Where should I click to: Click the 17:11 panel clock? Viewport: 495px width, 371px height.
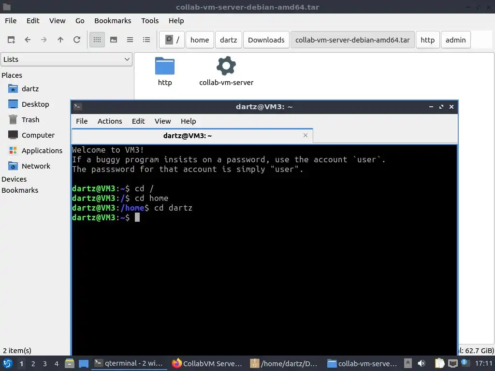(x=483, y=363)
